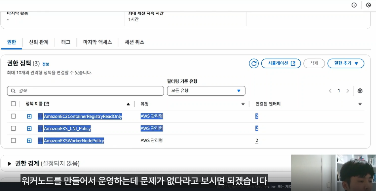Check the AmazonEC2ContainerRegistryReadOnly row checkbox

[x=14, y=116]
